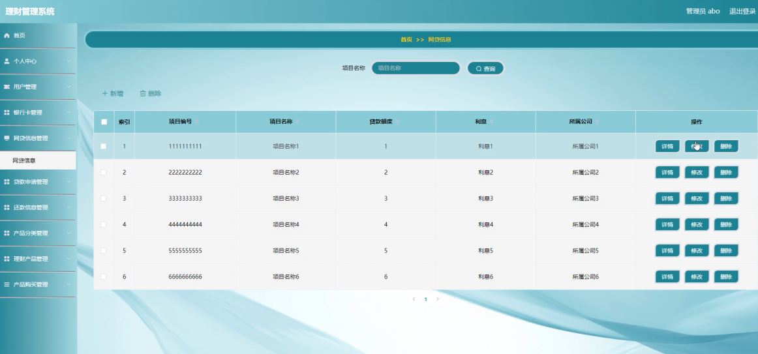Expand the 个人中心 menu chevron
Image resolution: width=758 pixels, height=354 pixels.
[68, 61]
